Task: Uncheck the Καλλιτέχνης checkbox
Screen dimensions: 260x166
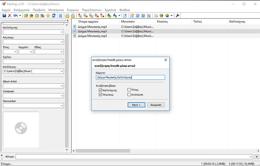Action: [x=100, y=90]
